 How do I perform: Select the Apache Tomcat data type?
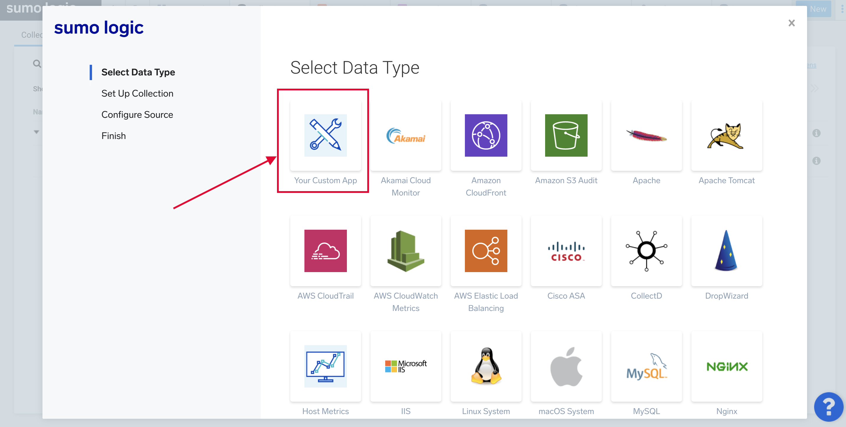point(727,135)
